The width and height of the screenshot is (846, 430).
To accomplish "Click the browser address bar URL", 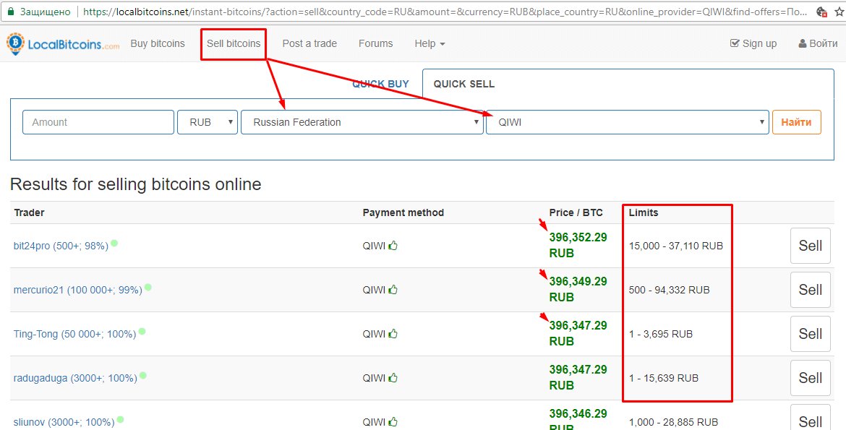I will (x=445, y=12).
